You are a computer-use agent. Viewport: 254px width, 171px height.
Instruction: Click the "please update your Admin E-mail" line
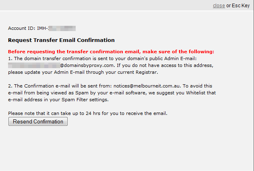tap(81, 73)
